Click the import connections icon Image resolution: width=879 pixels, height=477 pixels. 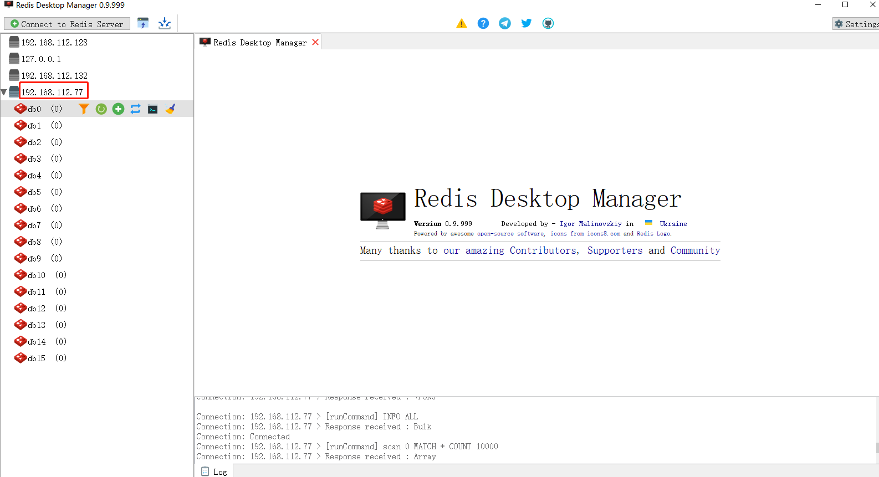point(143,23)
